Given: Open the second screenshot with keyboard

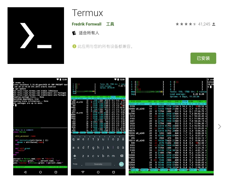Looking at the screenshot, I should [x=98, y=127].
